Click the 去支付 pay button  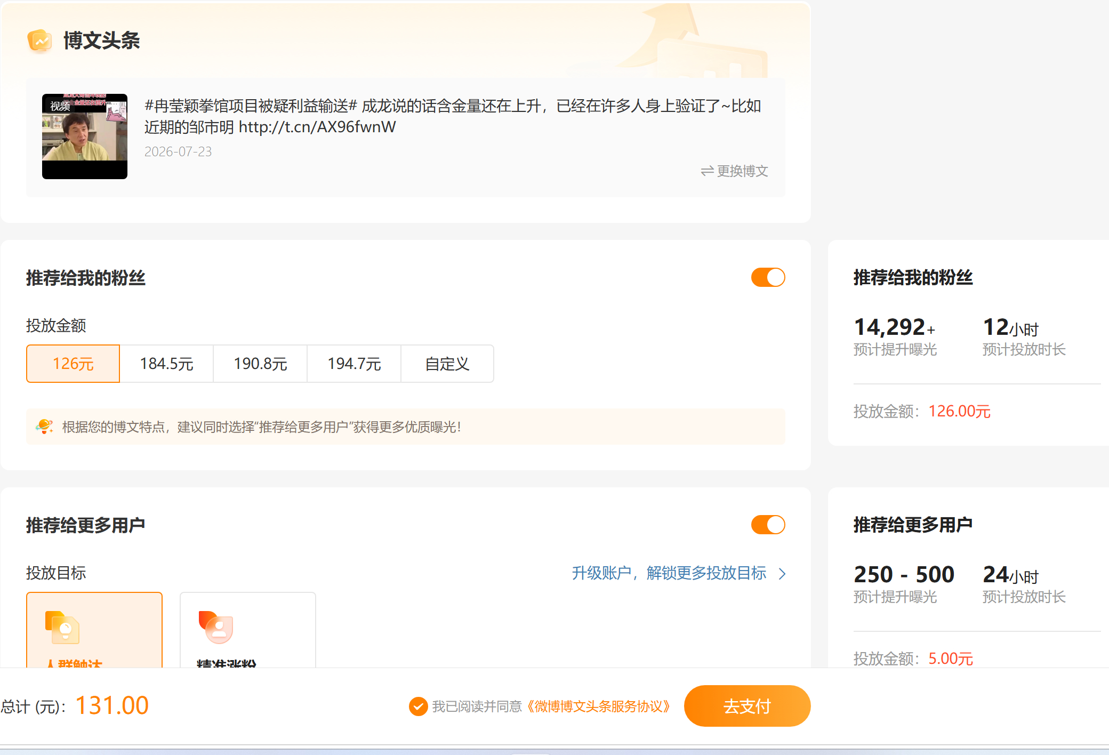coord(747,706)
